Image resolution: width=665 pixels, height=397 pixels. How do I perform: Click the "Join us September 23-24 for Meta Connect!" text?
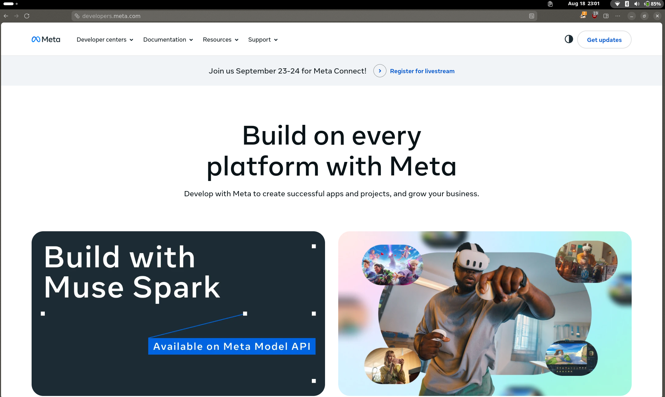coord(288,71)
